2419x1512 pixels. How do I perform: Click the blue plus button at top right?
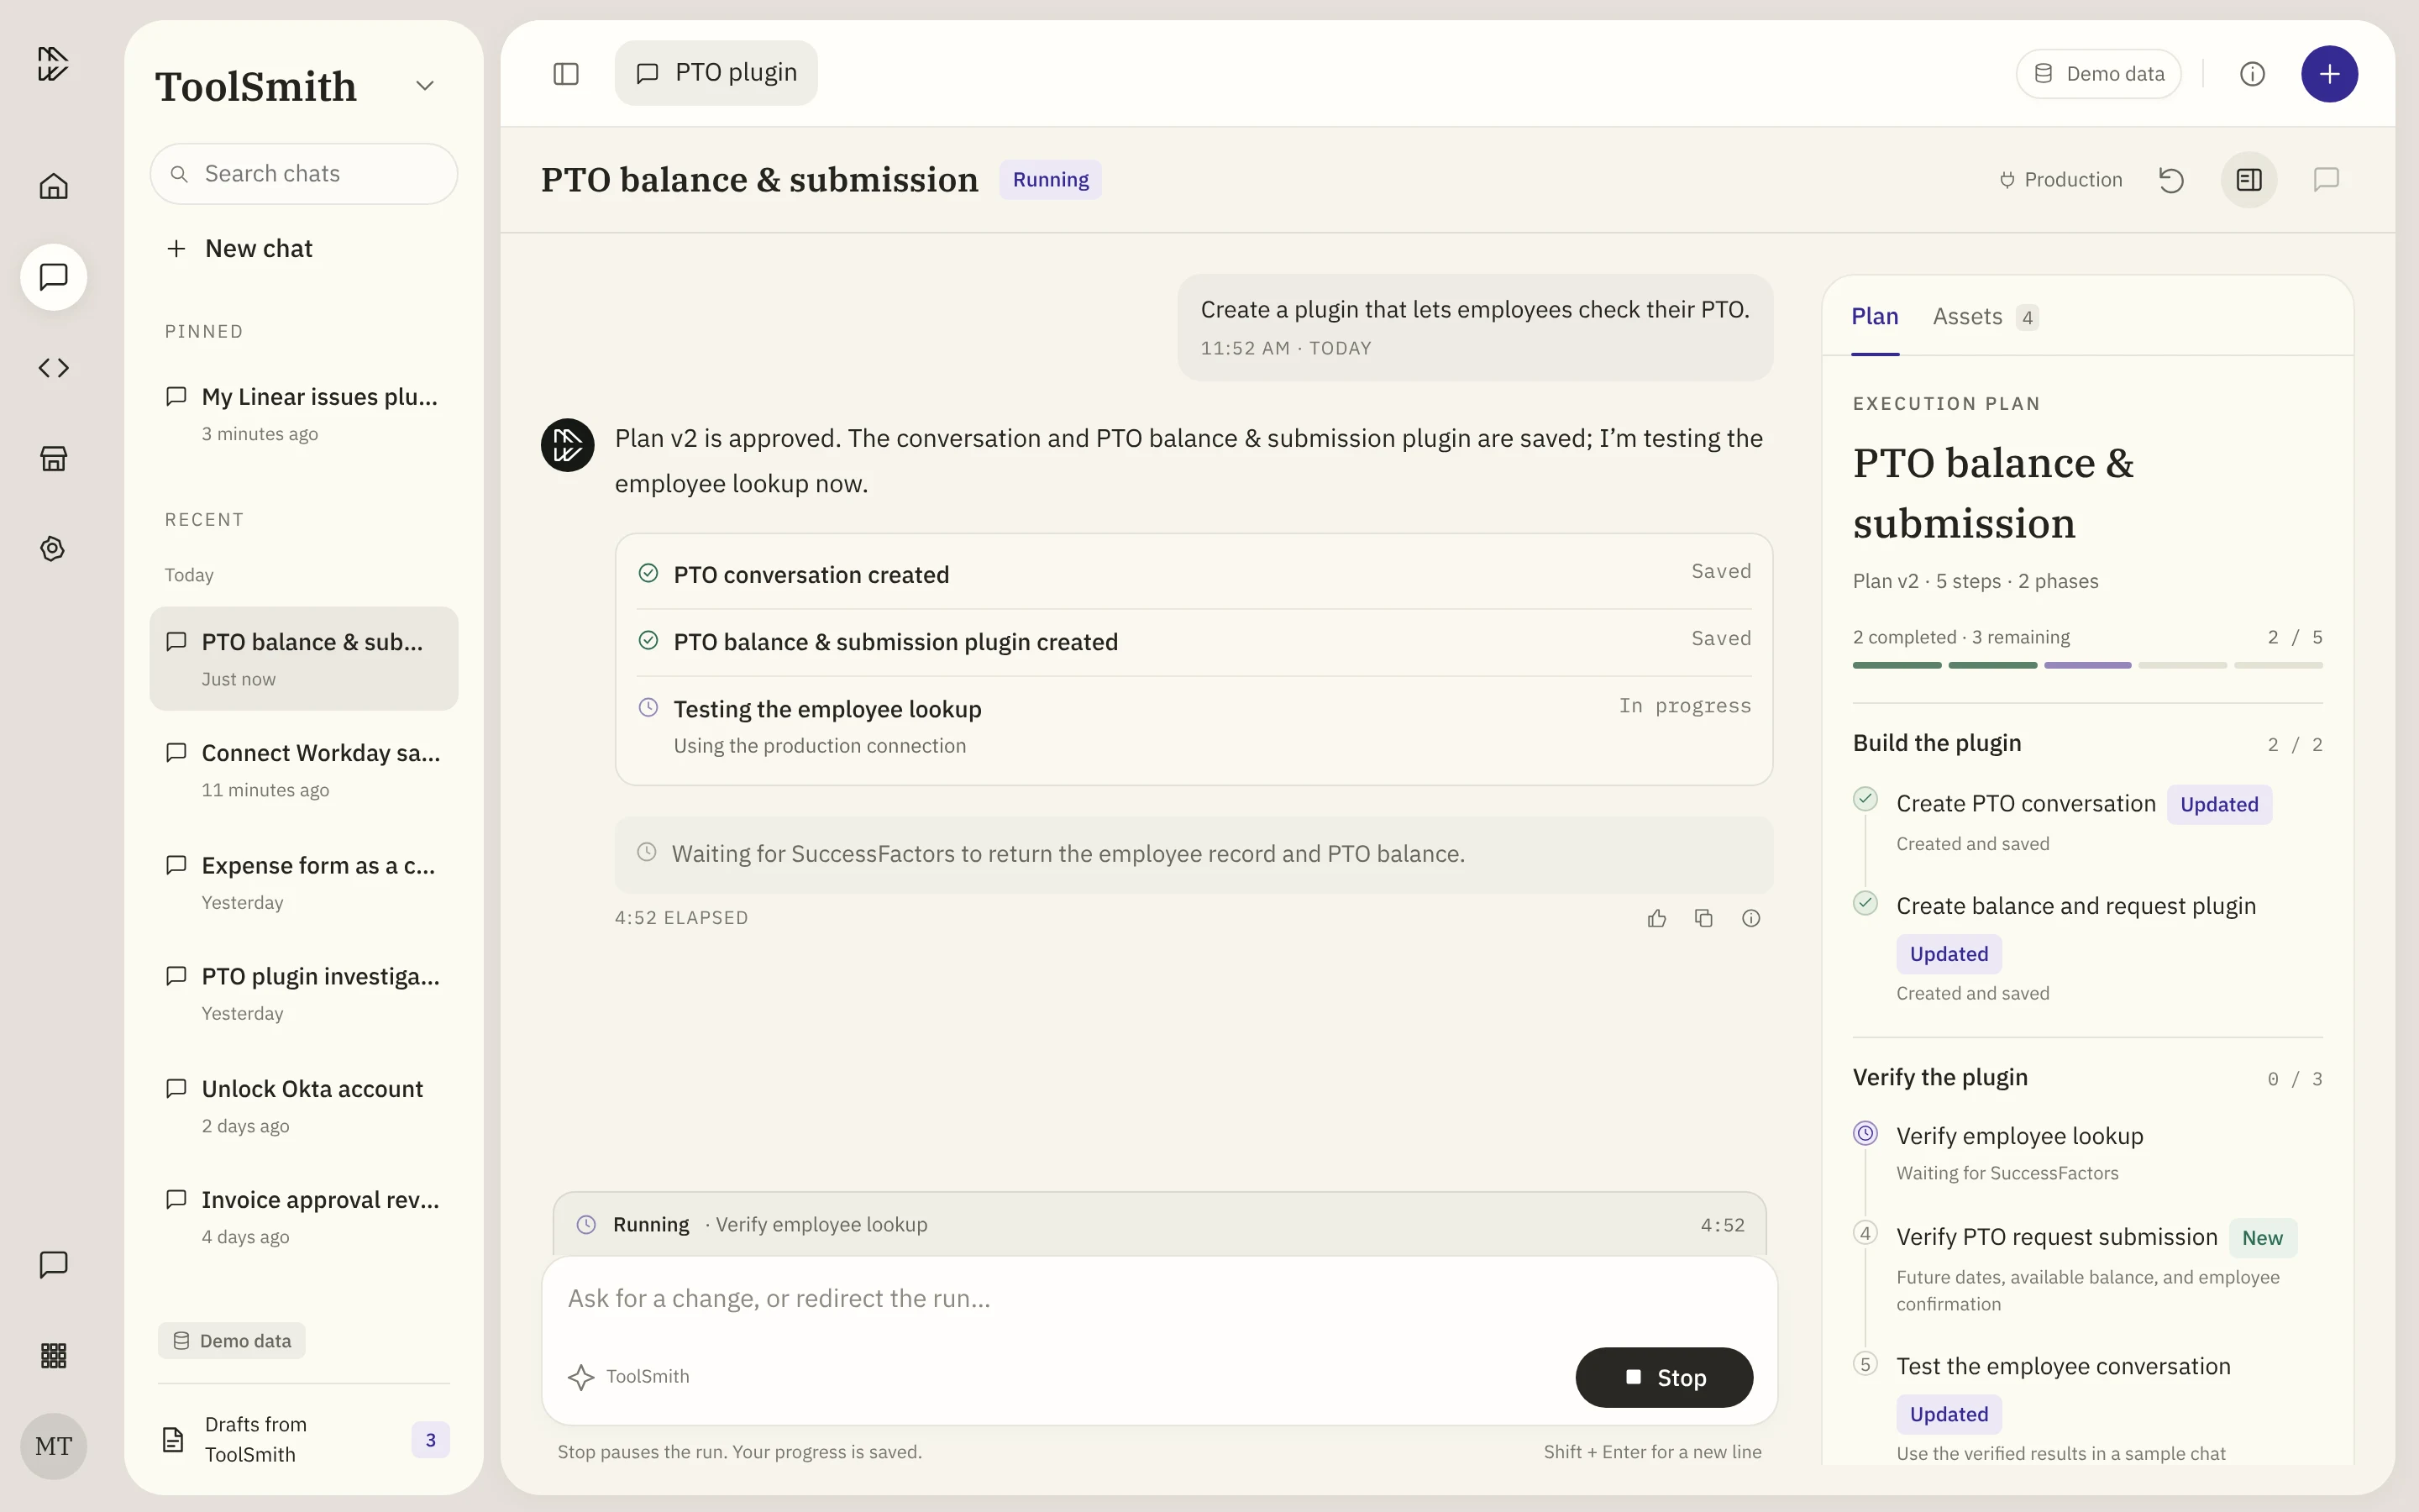click(2329, 74)
